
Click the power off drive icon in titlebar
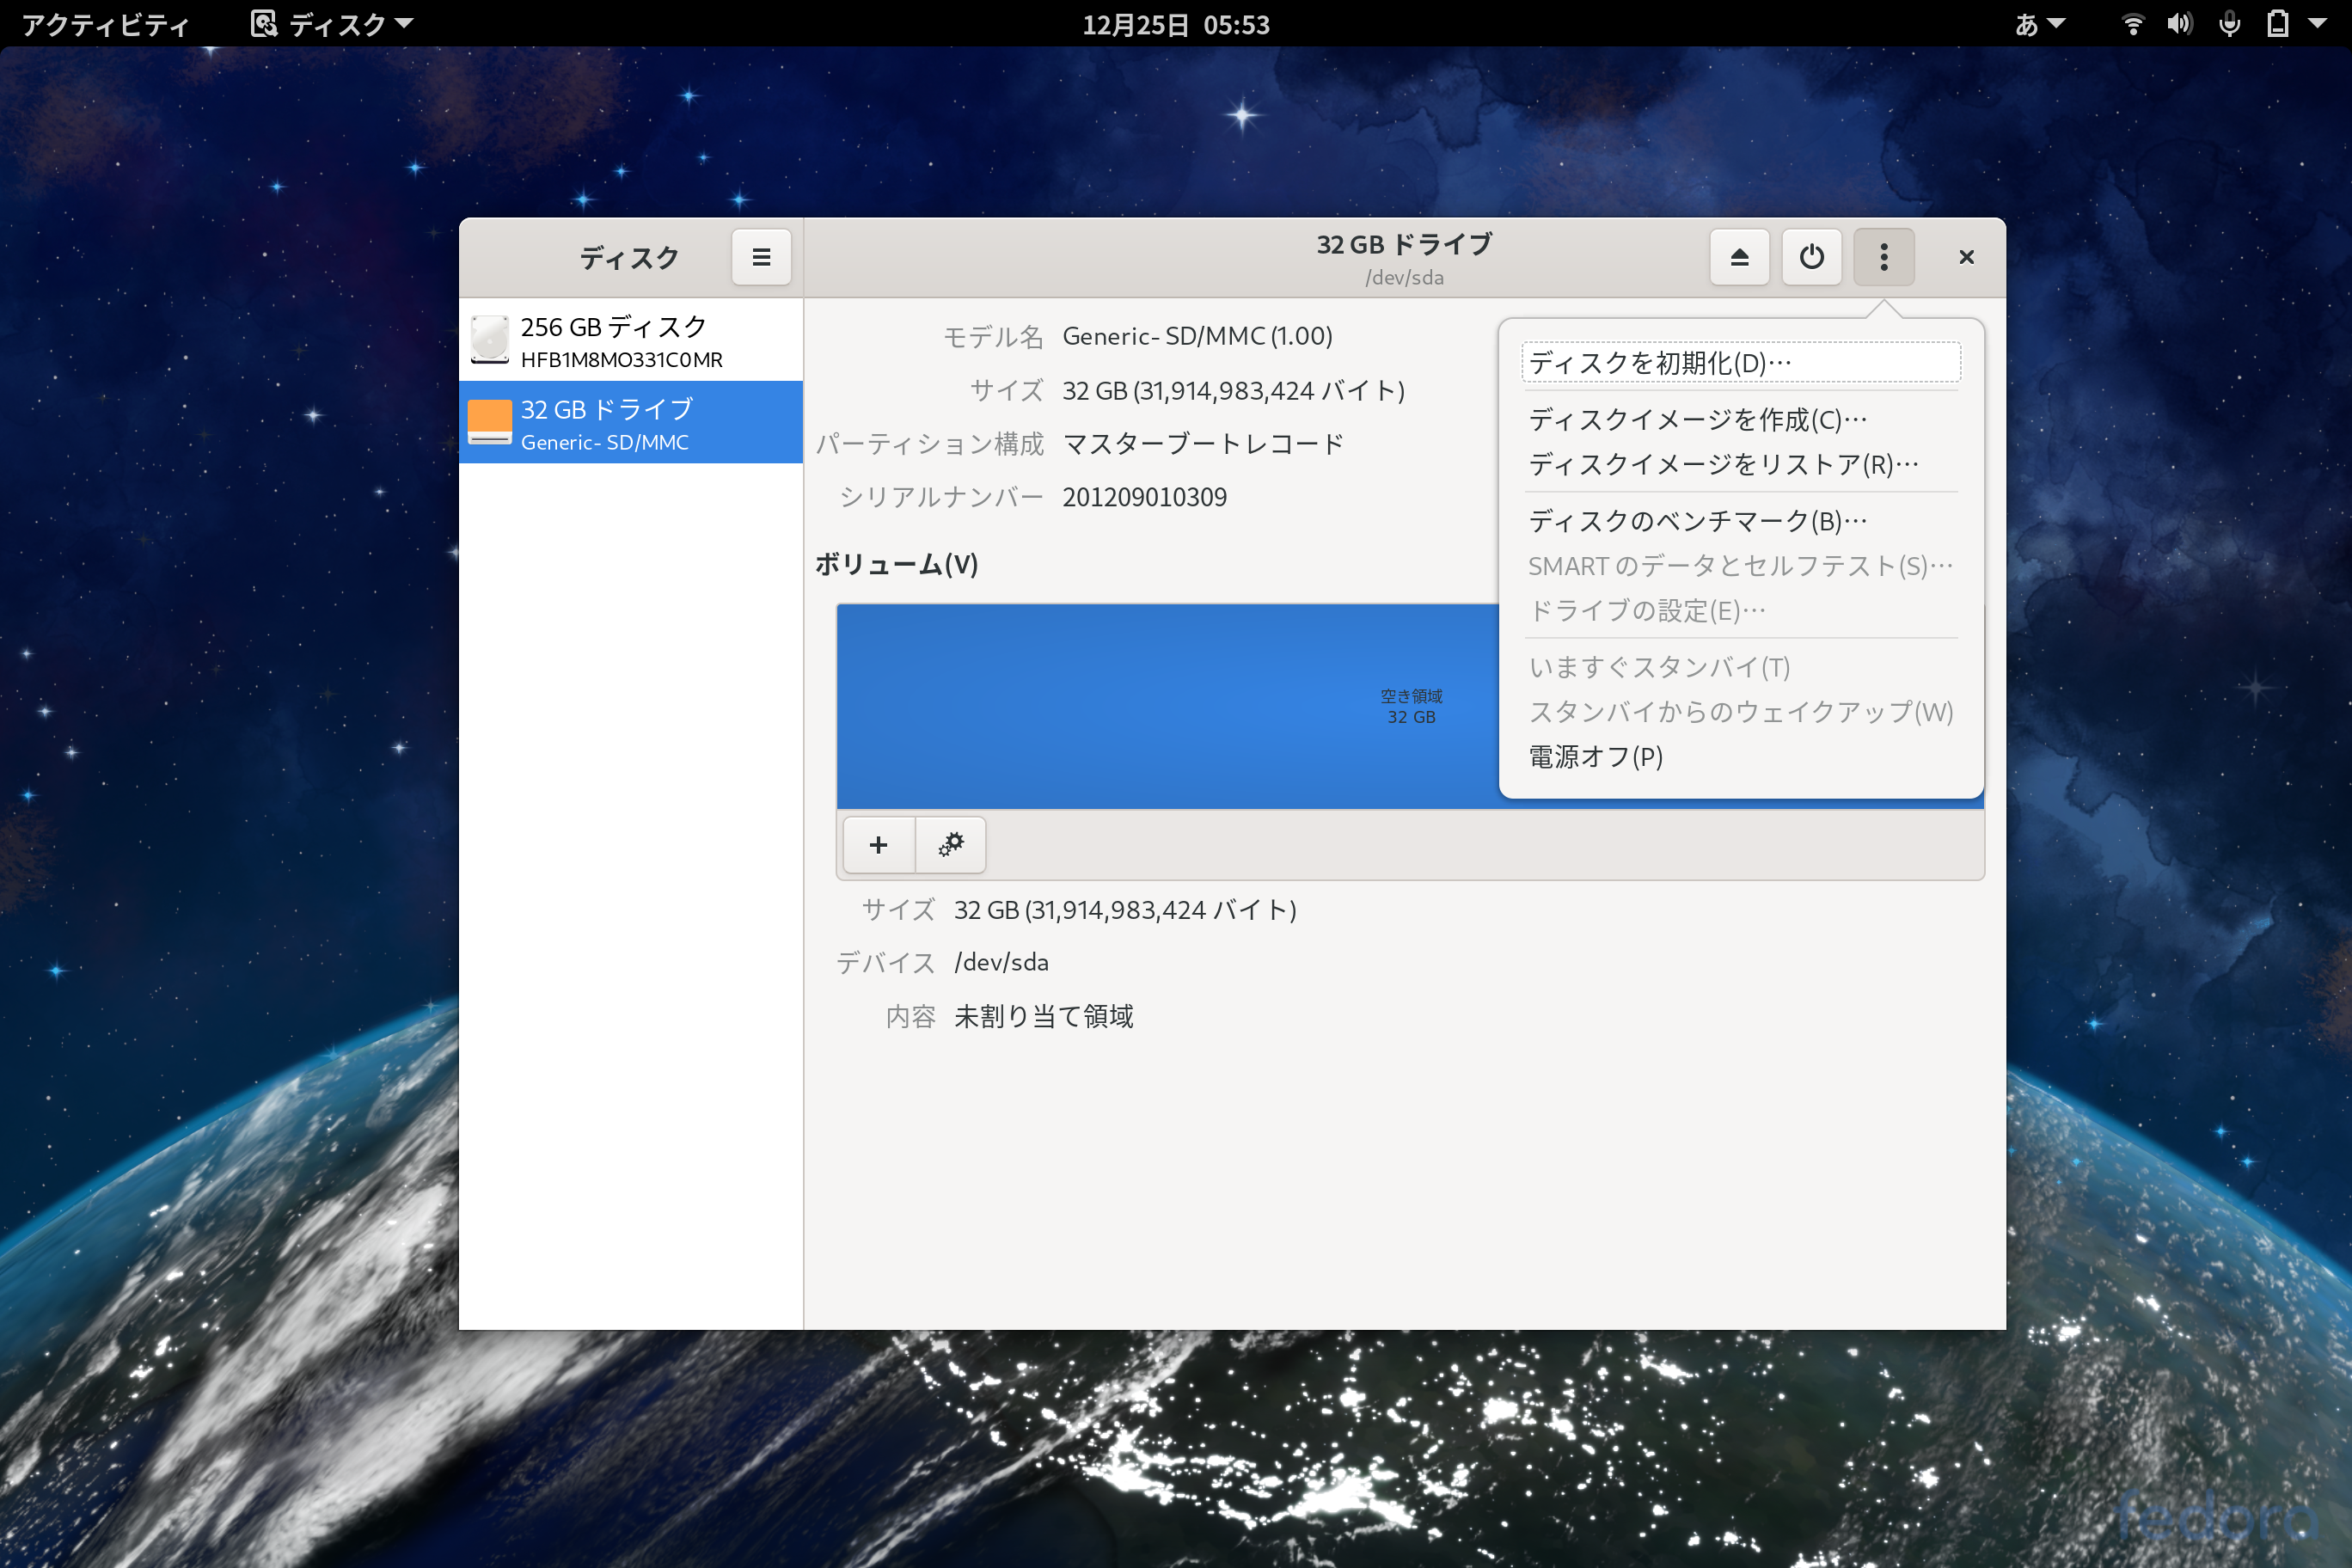pyautogui.click(x=1812, y=257)
